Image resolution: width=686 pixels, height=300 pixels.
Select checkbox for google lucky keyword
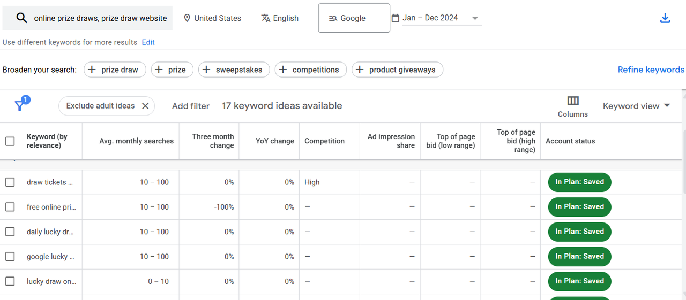pos(10,257)
